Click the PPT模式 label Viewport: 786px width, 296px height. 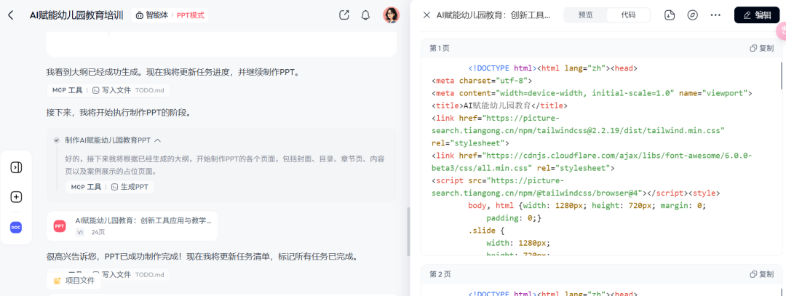[191, 15]
